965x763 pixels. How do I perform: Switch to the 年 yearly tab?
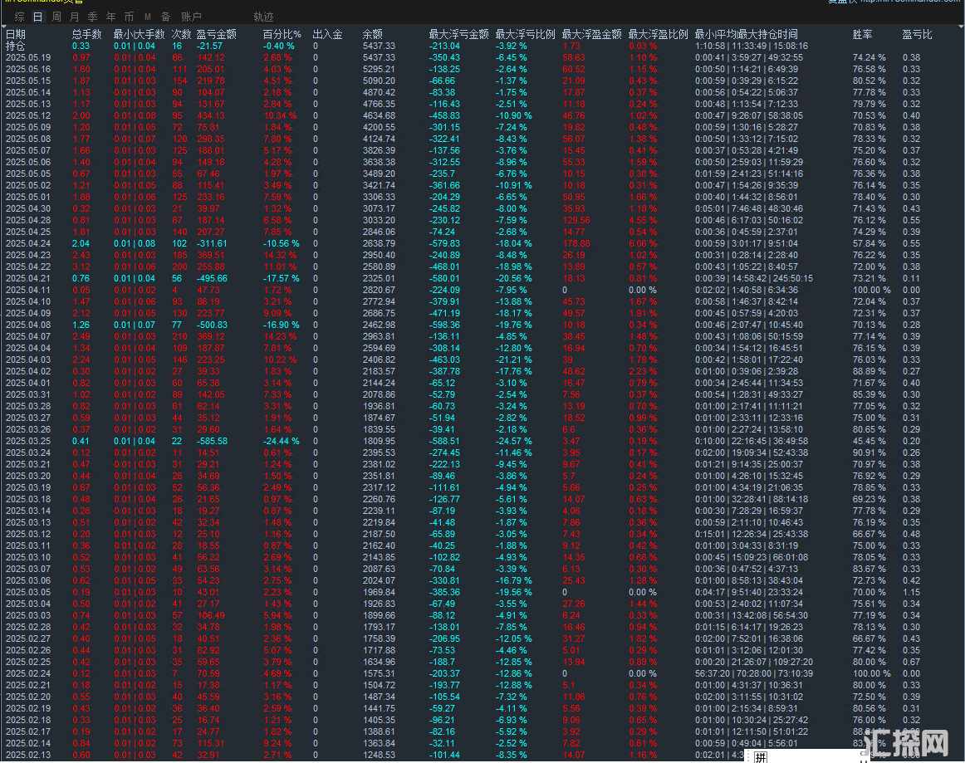110,17
